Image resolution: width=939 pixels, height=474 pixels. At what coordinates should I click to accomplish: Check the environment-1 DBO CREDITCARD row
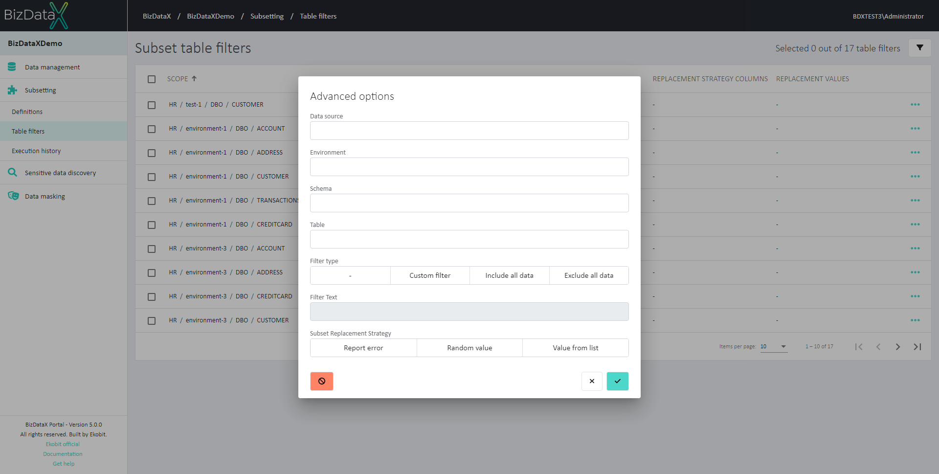pos(152,225)
